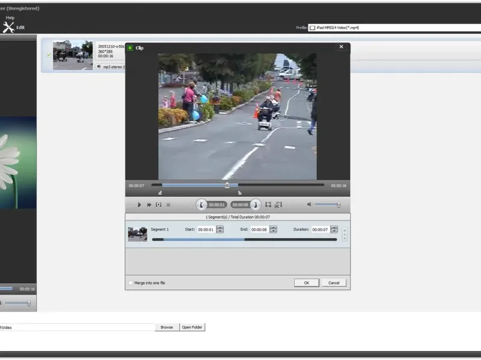Enable Merge into one file checkbox
The height and width of the screenshot is (360, 481).
pyautogui.click(x=130, y=283)
